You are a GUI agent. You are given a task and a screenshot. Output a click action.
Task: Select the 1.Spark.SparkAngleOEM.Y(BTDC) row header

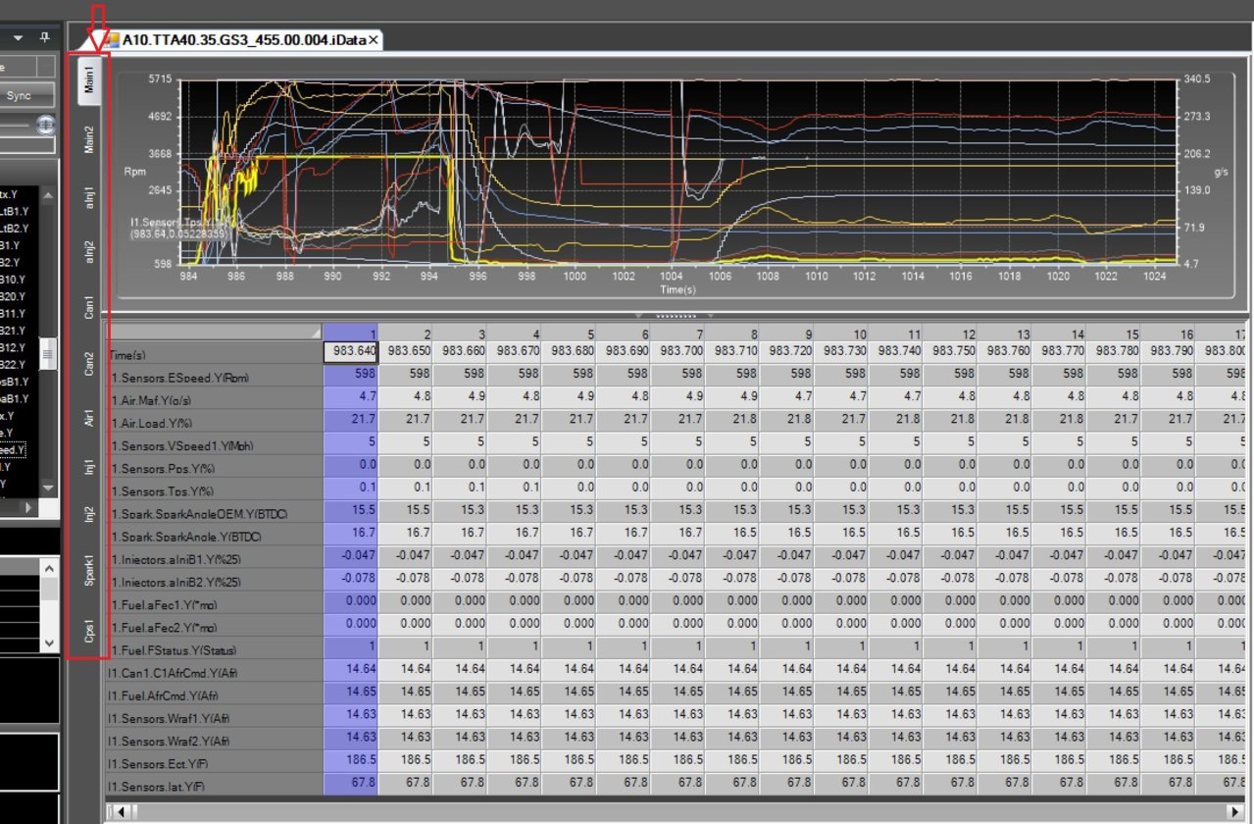coord(214,513)
